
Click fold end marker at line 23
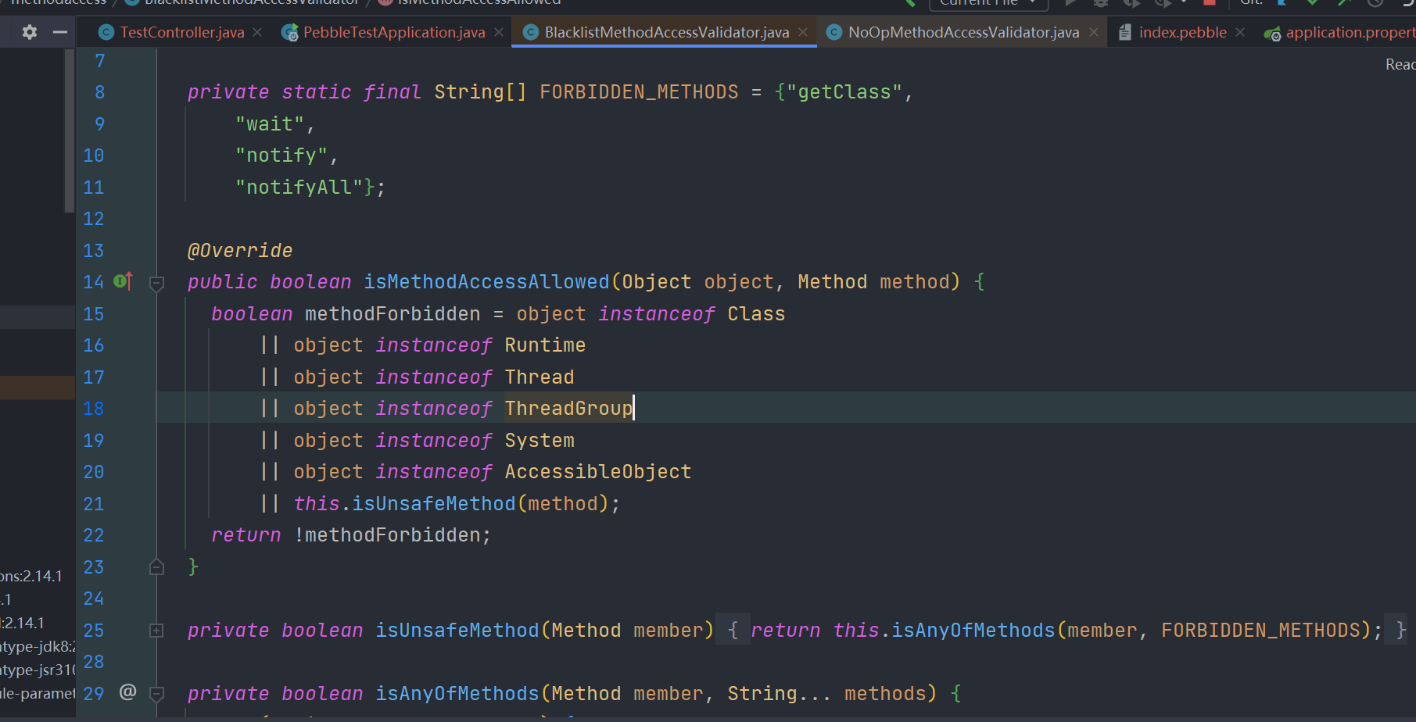[156, 567]
